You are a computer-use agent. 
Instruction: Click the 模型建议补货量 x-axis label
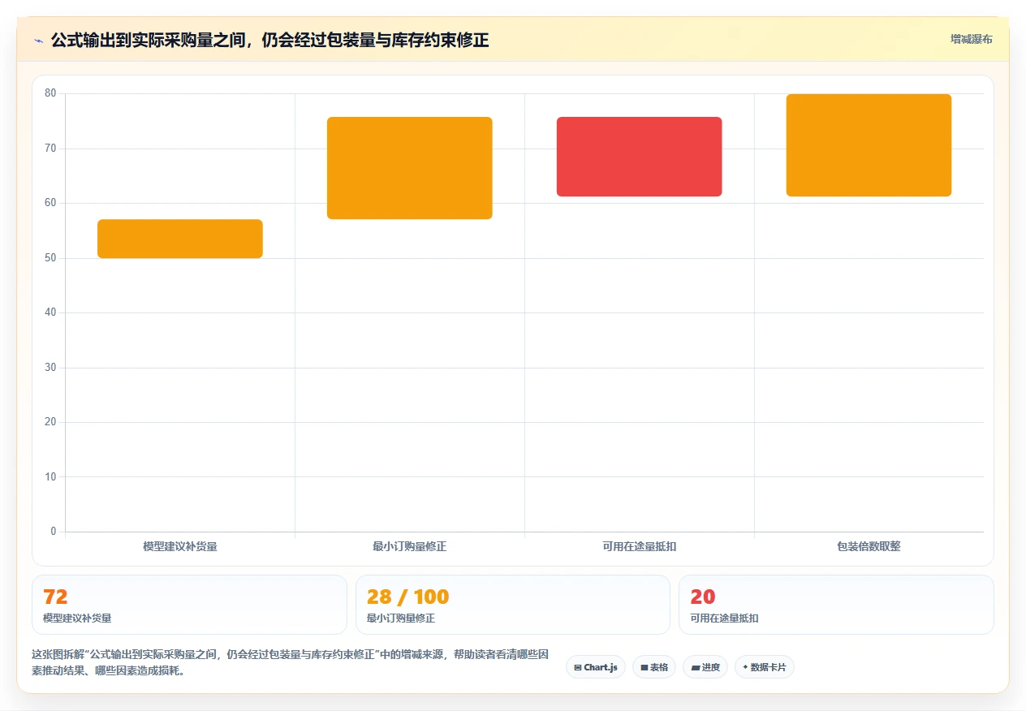coord(180,546)
